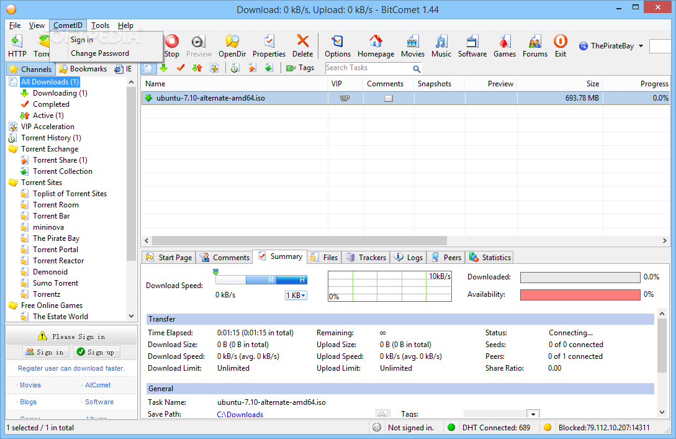Select the ubuntu-7.10-alternate-amd64.iso task row
676x439 pixels.
tap(405, 98)
